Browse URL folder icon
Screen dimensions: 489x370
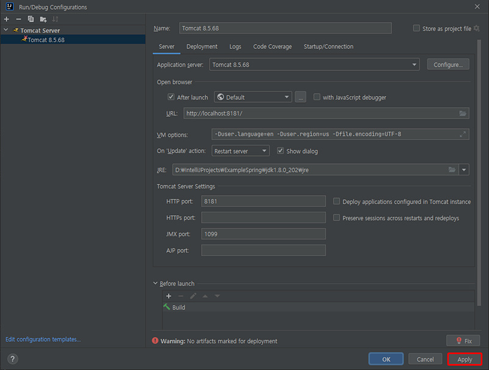click(463, 113)
